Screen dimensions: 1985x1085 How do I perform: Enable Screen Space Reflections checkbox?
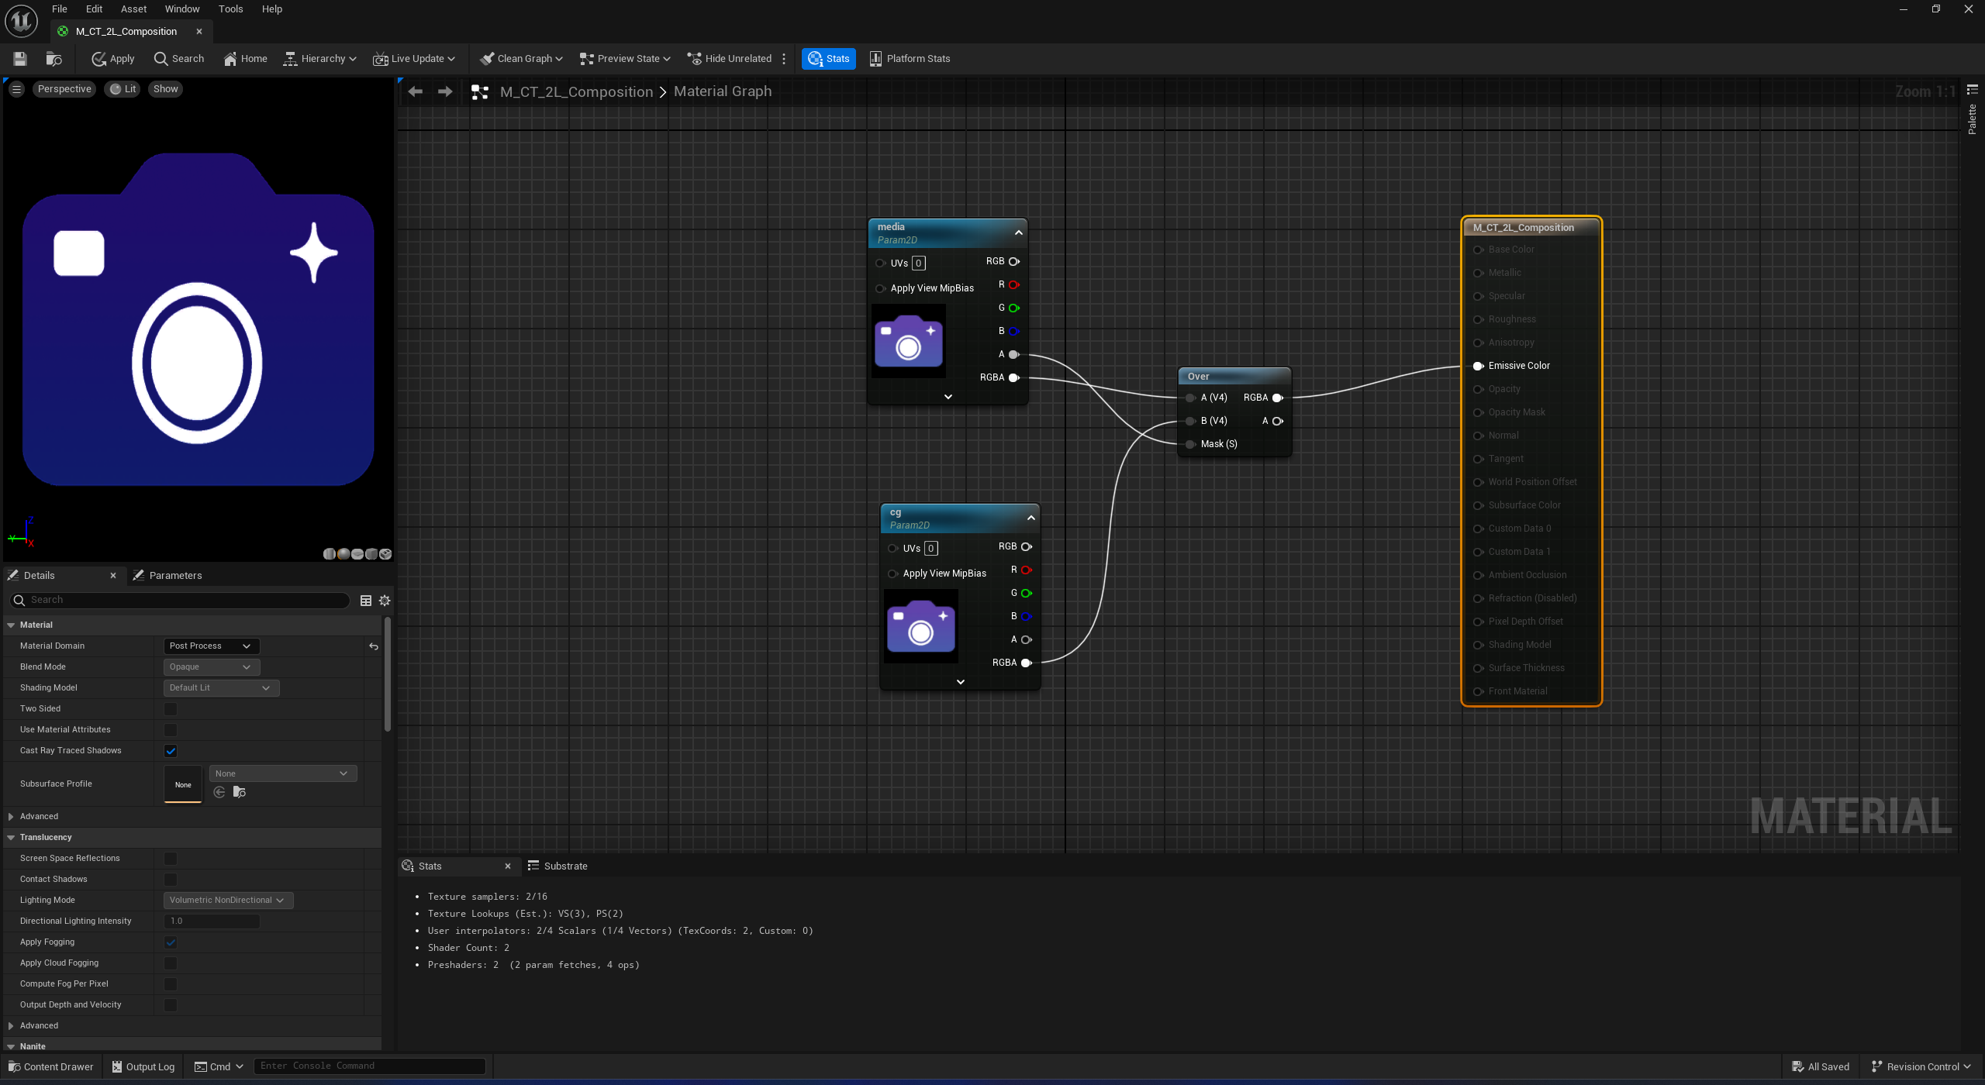[171, 859]
